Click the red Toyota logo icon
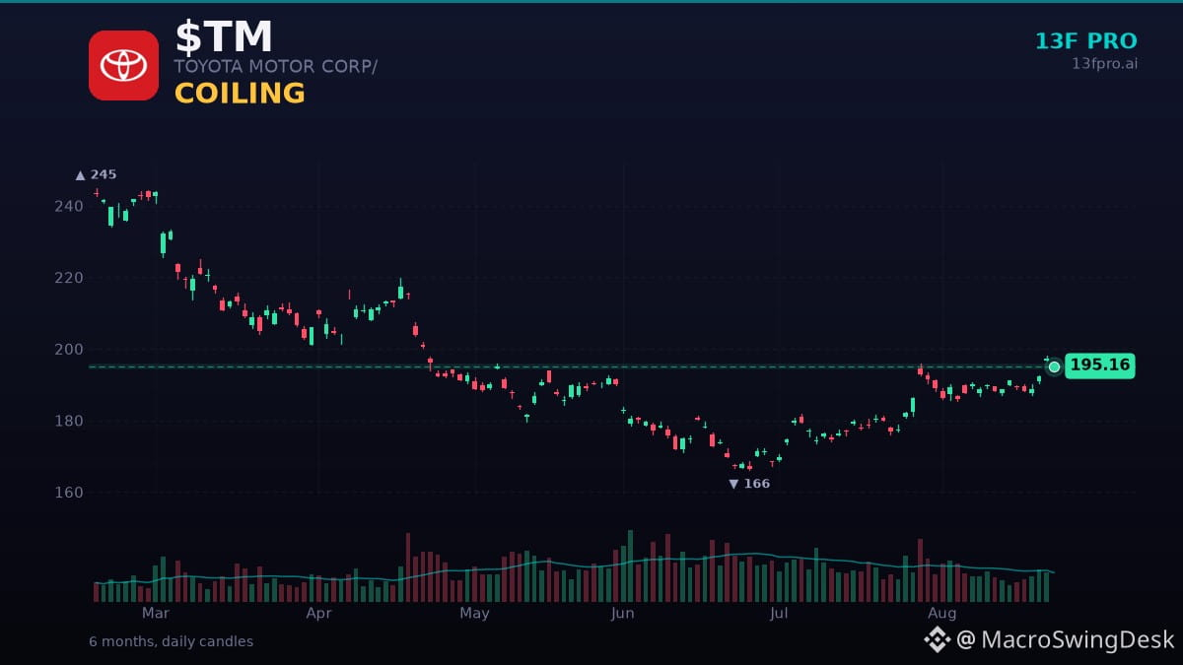 click(123, 65)
